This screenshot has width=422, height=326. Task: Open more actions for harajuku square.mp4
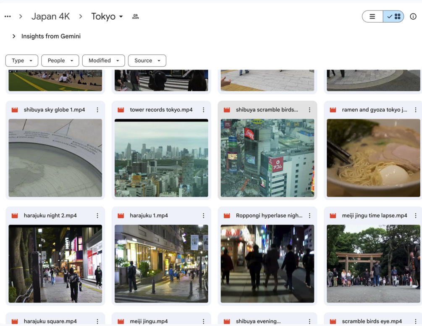click(97, 321)
